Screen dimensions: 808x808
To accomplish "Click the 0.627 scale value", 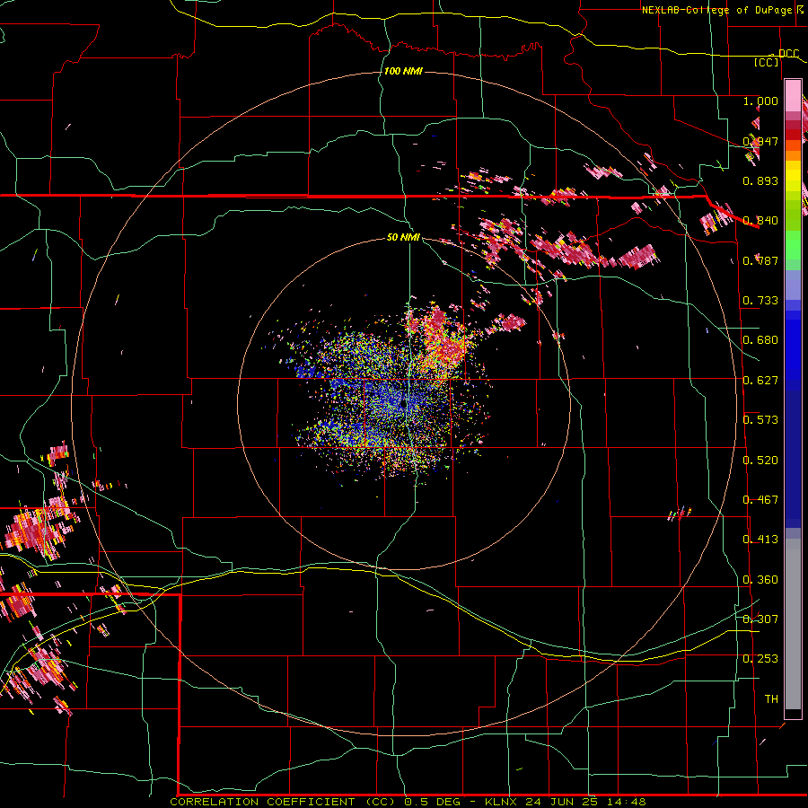I will coord(760,381).
